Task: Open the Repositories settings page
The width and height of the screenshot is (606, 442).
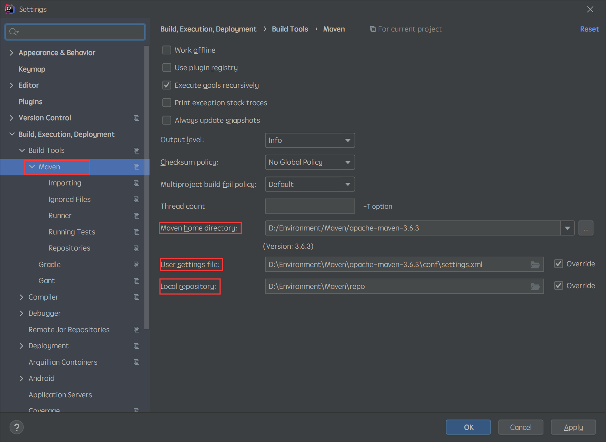Action: 69,248
